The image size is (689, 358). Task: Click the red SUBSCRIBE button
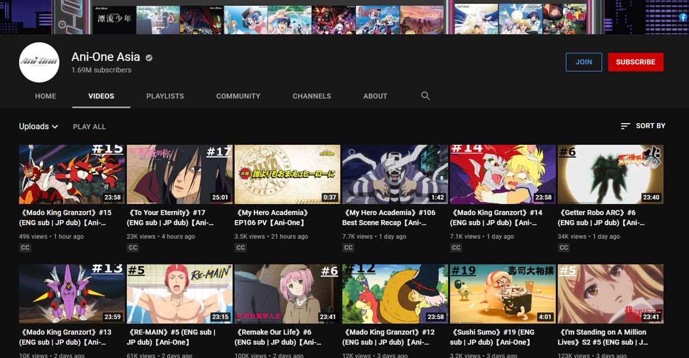click(636, 62)
